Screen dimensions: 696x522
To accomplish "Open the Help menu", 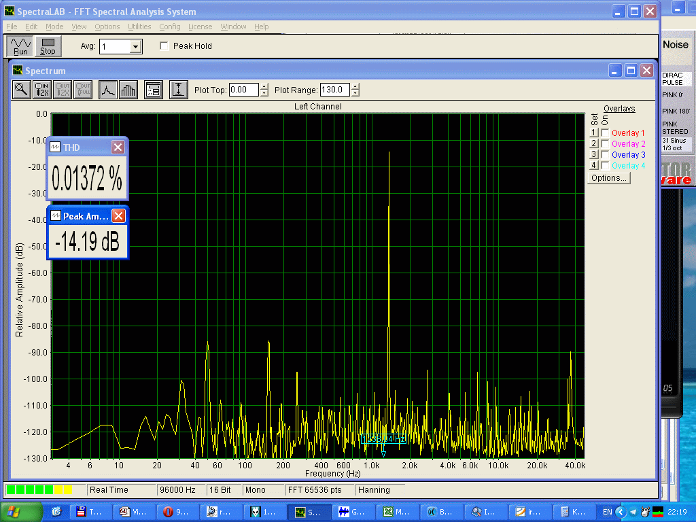I will point(261,27).
